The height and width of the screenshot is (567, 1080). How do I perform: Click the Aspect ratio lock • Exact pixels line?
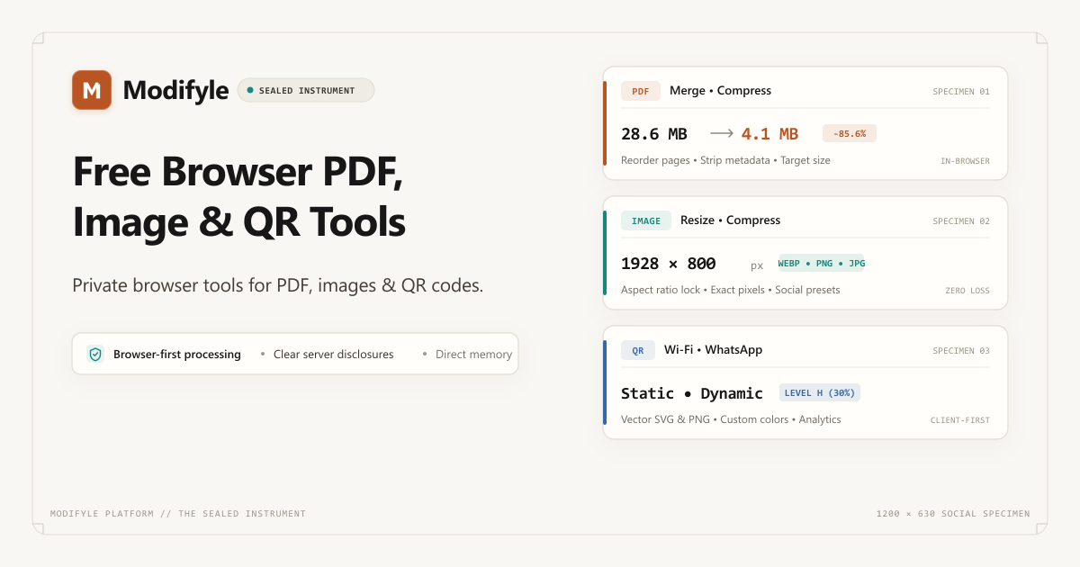click(730, 290)
